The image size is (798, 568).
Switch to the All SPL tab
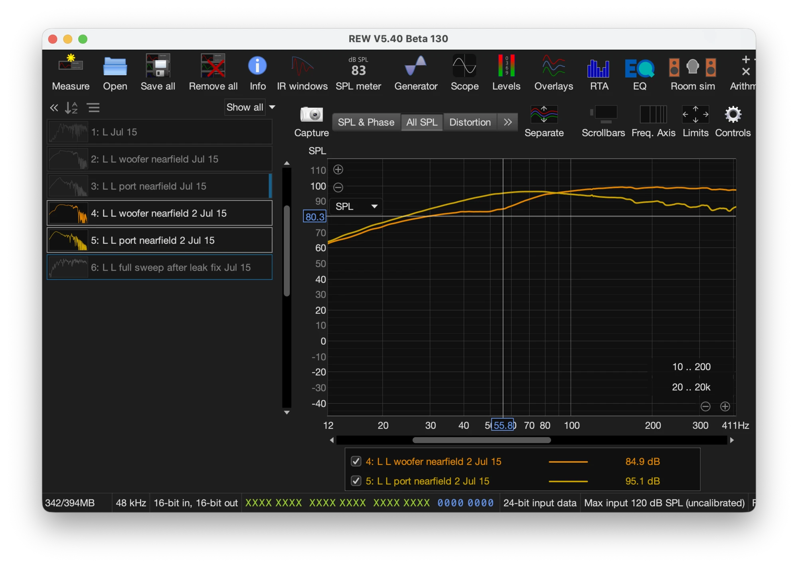[422, 122]
